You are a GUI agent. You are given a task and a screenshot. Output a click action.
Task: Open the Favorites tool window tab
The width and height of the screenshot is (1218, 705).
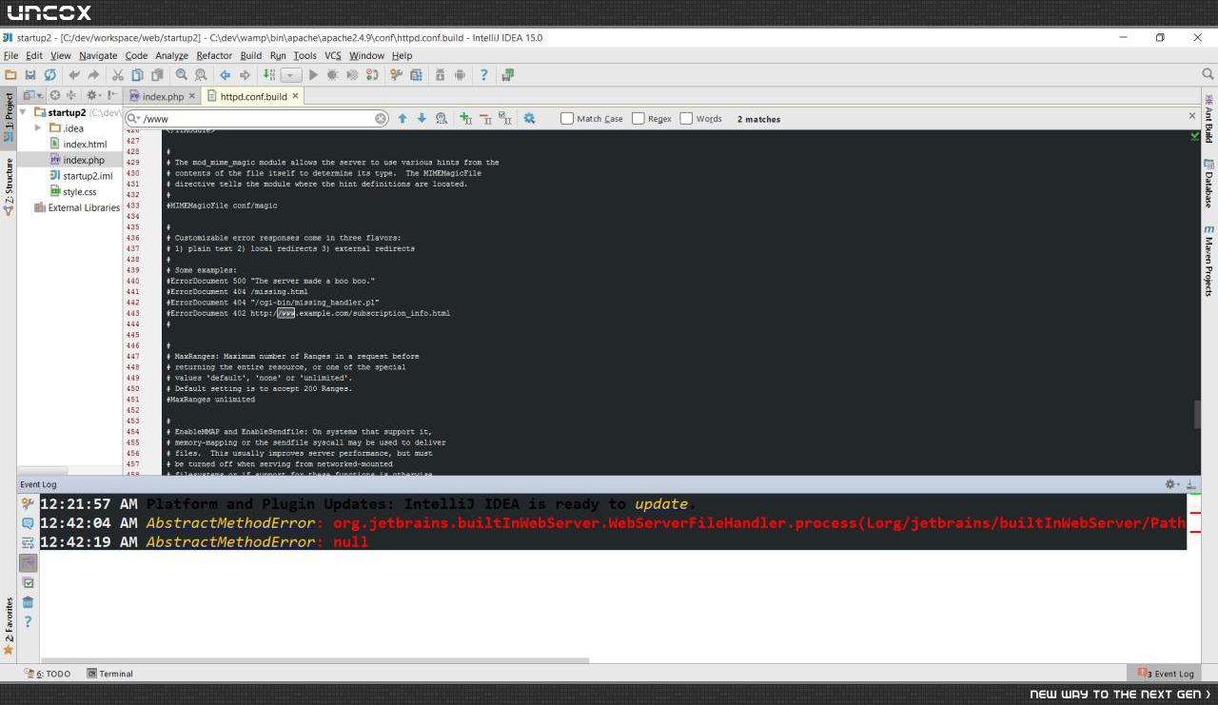click(x=9, y=627)
